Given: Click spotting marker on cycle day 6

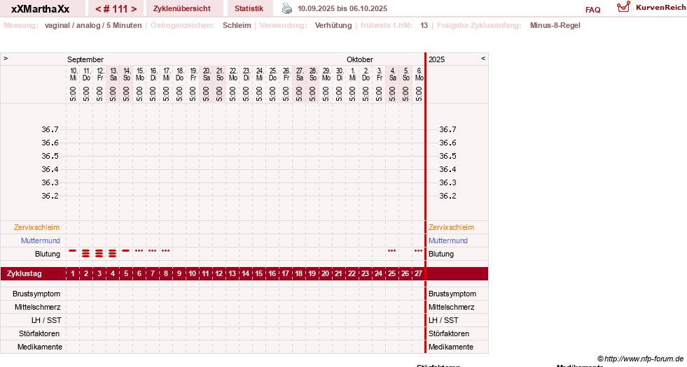Looking at the screenshot, I should [139, 251].
